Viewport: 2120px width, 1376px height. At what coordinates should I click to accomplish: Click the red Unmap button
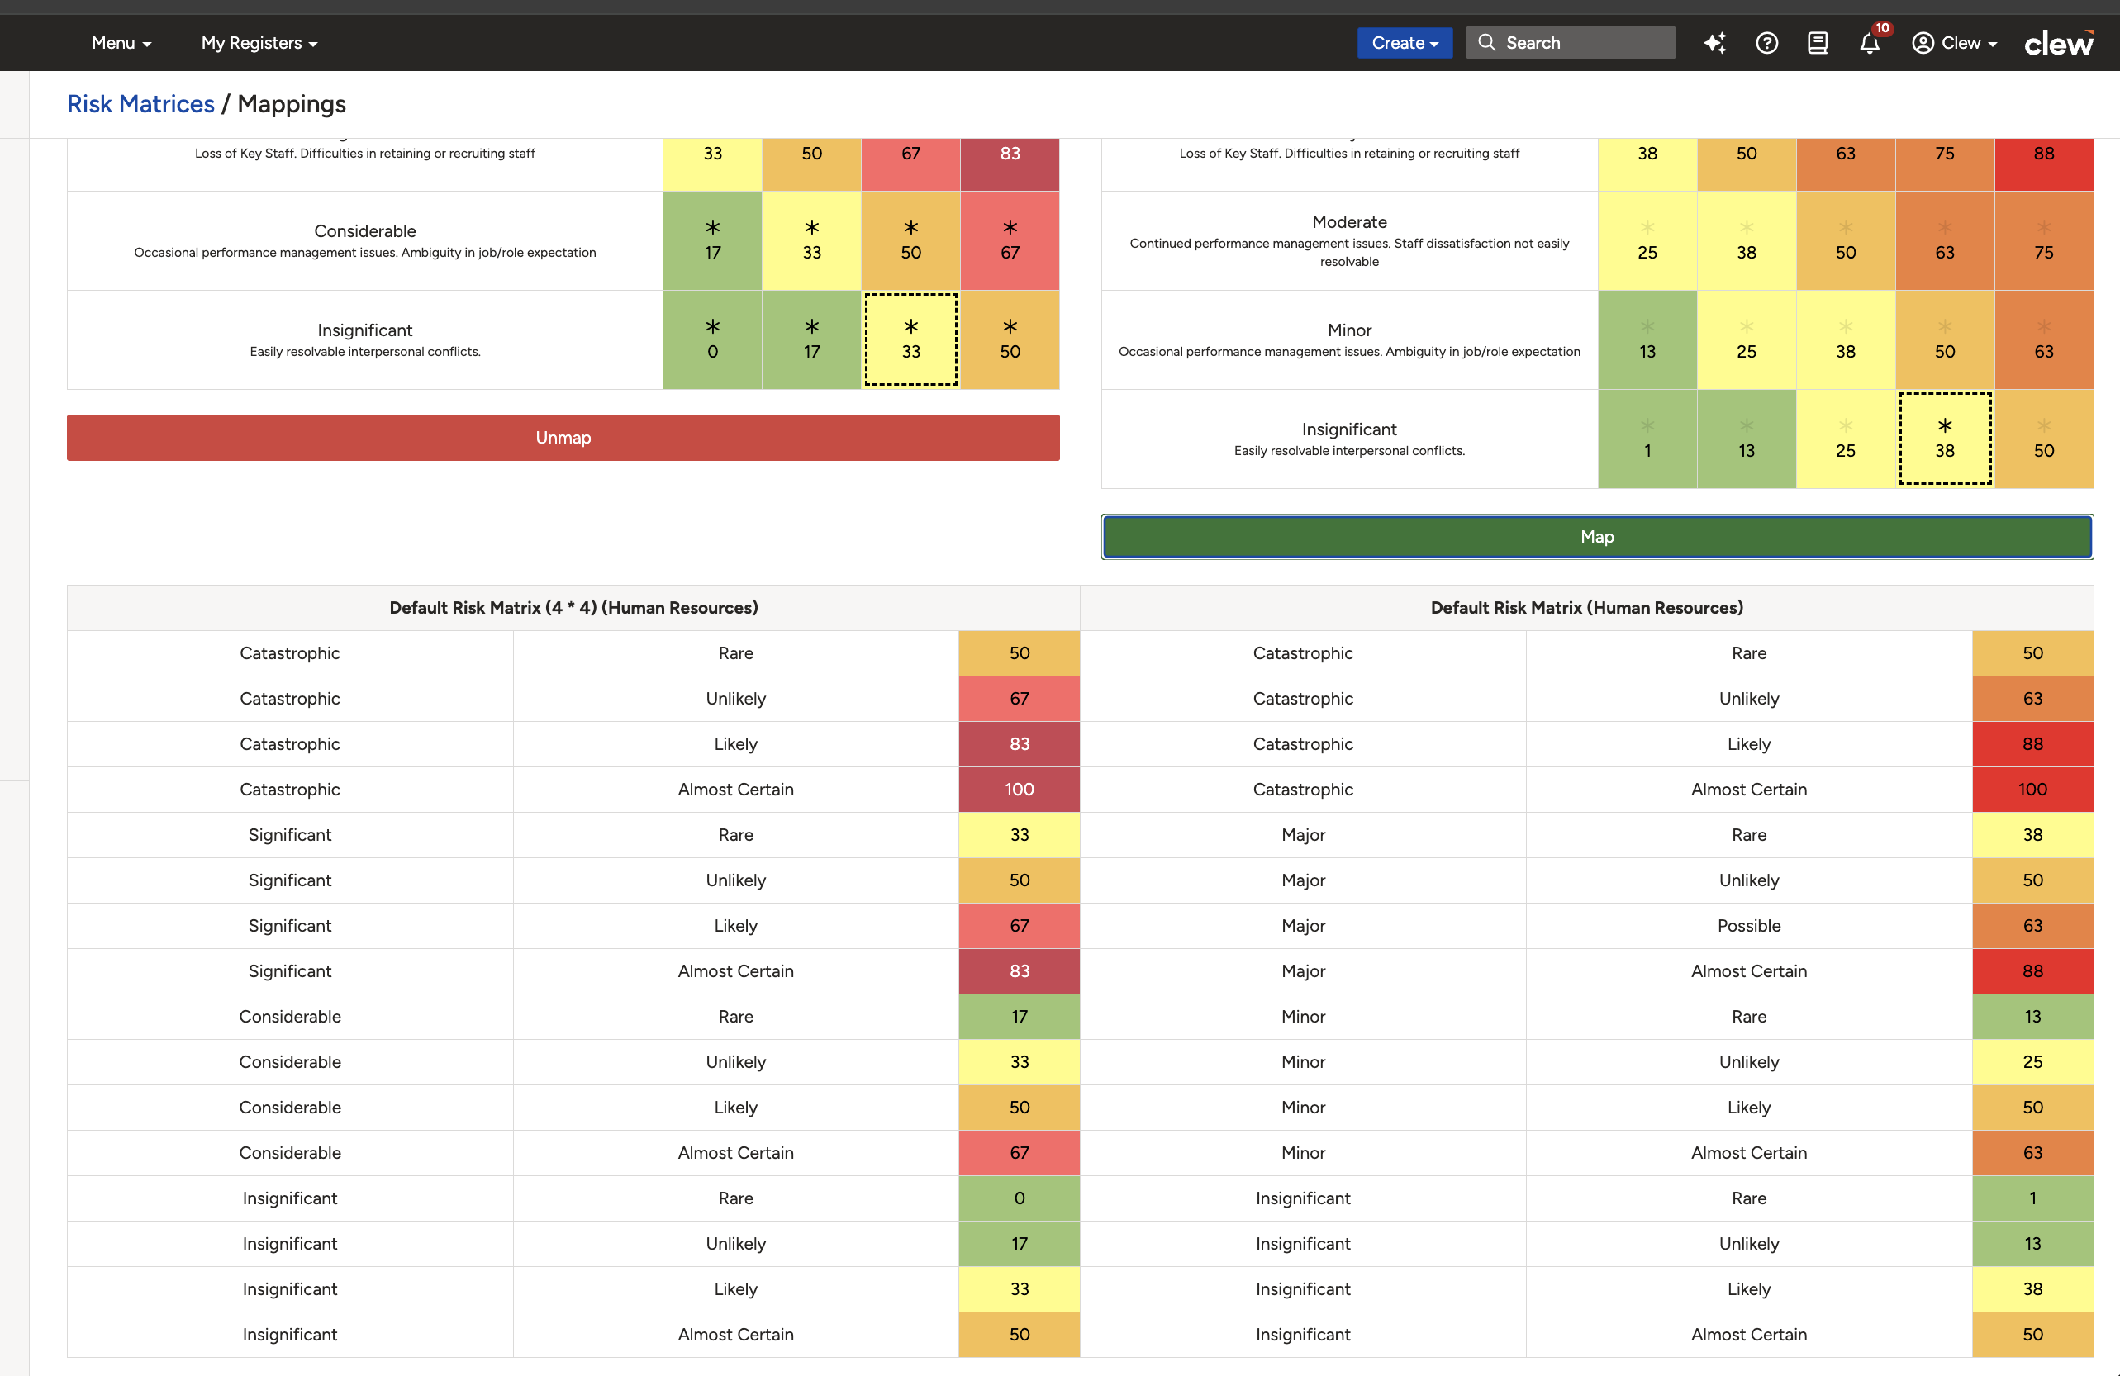pyautogui.click(x=563, y=437)
